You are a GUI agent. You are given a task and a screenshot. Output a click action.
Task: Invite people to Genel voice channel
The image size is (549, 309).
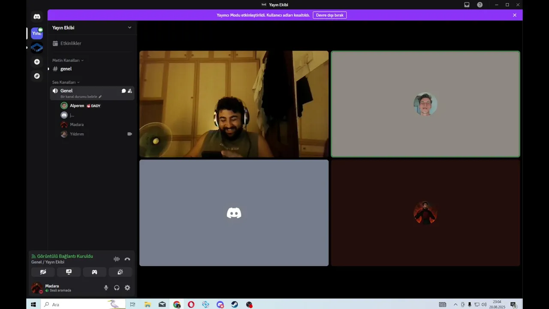pos(130,91)
